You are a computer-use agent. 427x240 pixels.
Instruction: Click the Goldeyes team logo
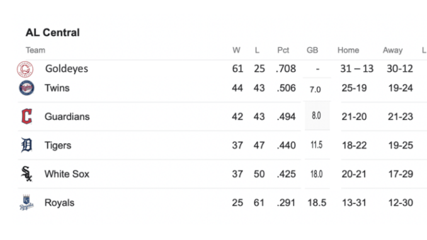pos(25,69)
